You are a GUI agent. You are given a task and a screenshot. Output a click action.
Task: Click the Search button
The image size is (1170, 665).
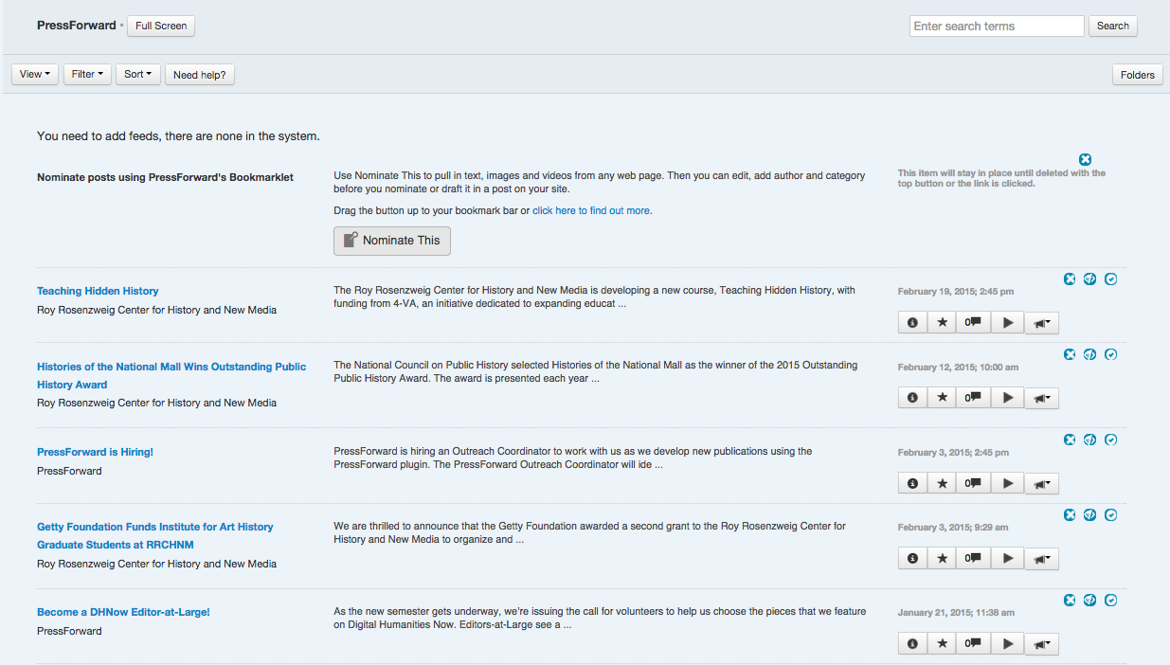pos(1113,26)
